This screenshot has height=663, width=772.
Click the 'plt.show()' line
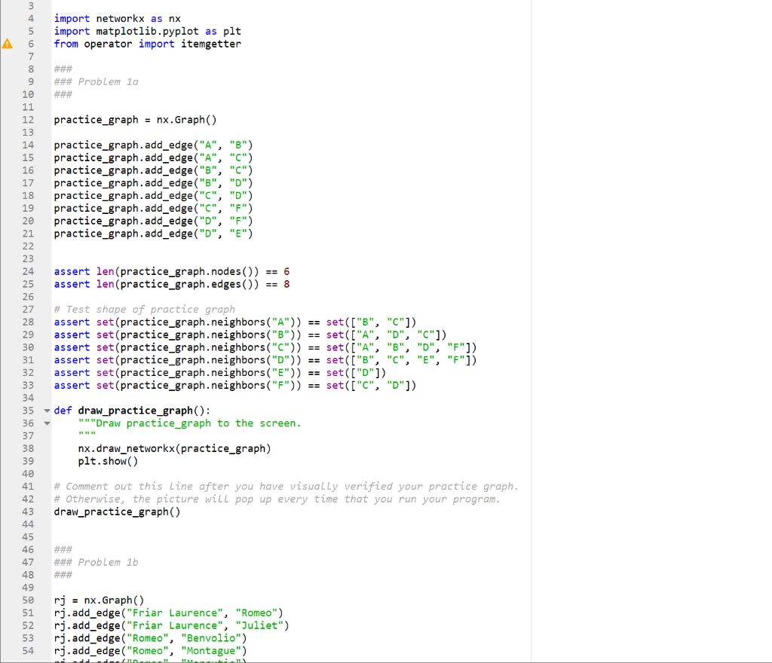click(x=108, y=461)
